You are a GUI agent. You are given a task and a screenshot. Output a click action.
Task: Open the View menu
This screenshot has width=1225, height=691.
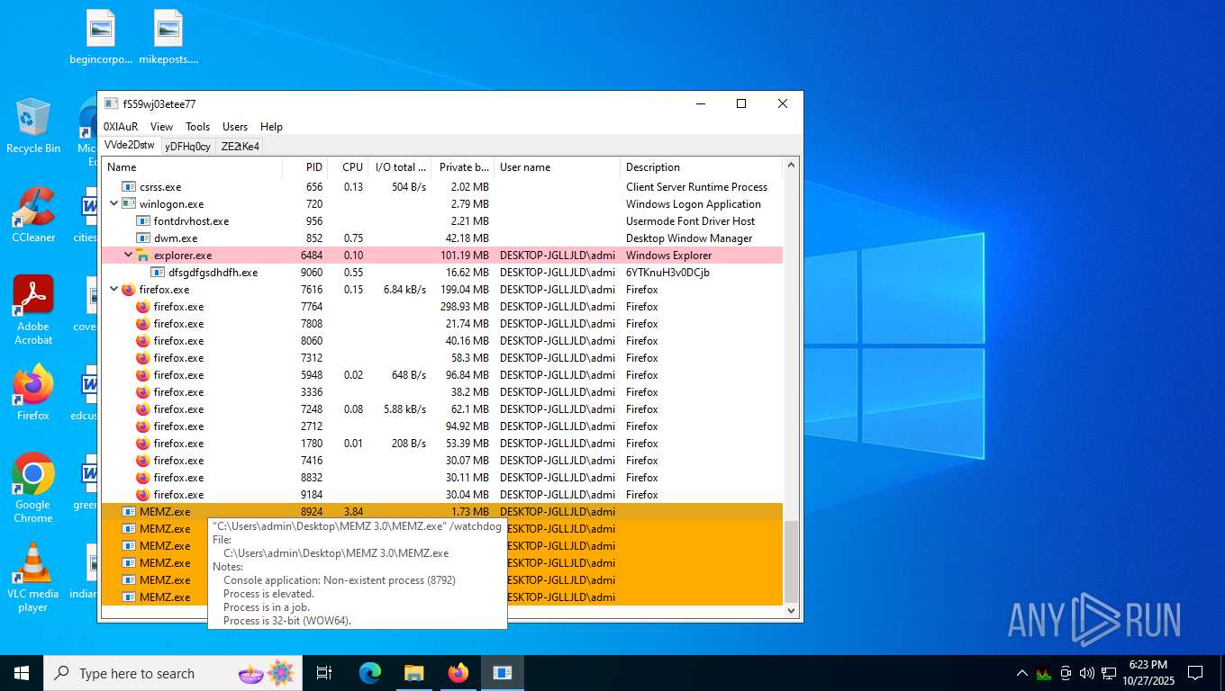tap(162, 127)
